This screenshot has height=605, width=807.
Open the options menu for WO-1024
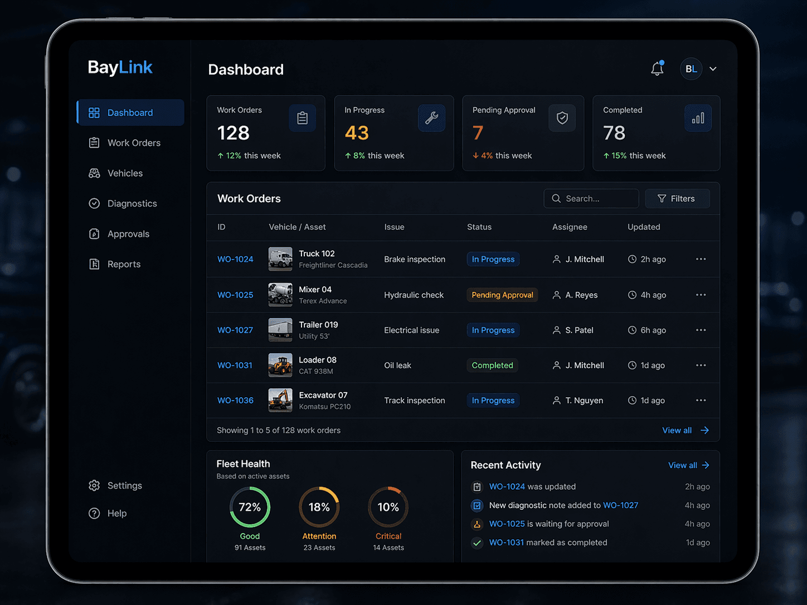pyautogui.click(x=701, y=259)
